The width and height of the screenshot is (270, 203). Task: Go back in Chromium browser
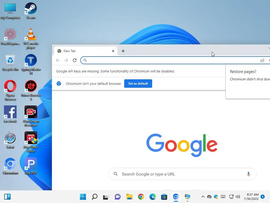(x=58, y=60)
